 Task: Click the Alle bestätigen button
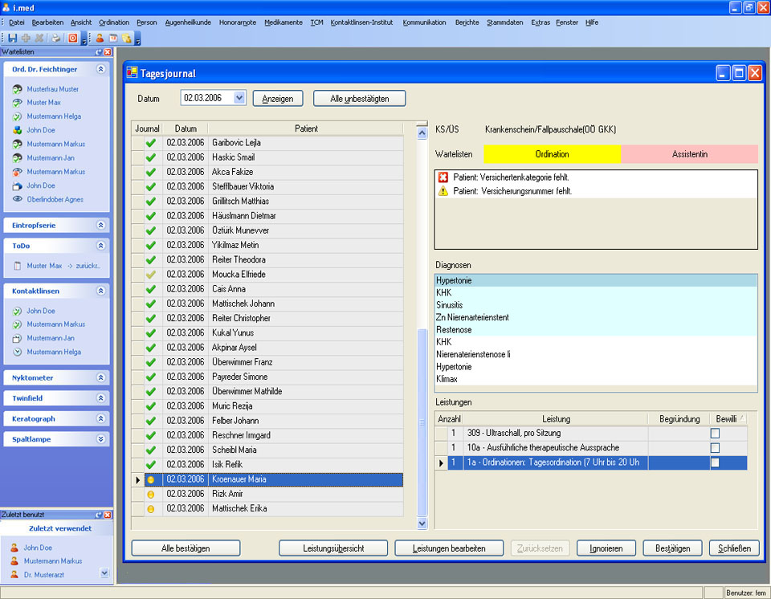(186, 548)
